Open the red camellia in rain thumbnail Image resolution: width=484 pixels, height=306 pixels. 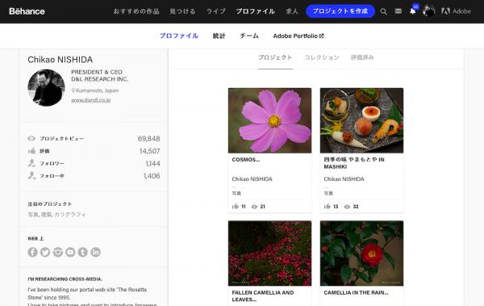pyautogui.click(x=361, y=254)
